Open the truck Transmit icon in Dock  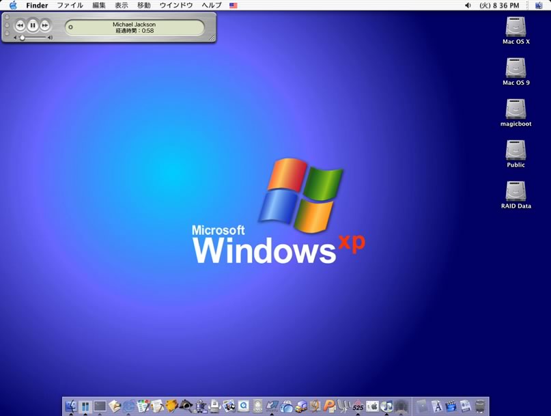click(x=301, y=406)
